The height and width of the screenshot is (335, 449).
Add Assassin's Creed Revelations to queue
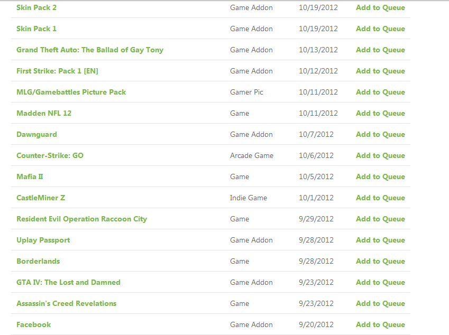(380, 303)
